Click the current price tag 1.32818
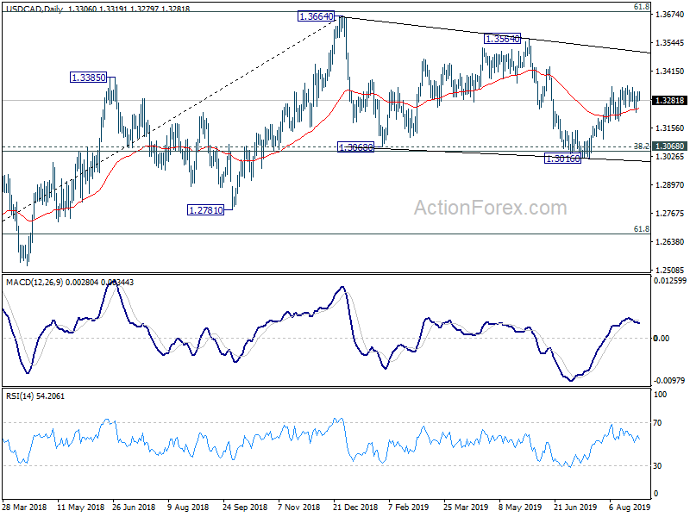Image resolution: width=690 pixels, height=517 pixels. coord(670,101)
